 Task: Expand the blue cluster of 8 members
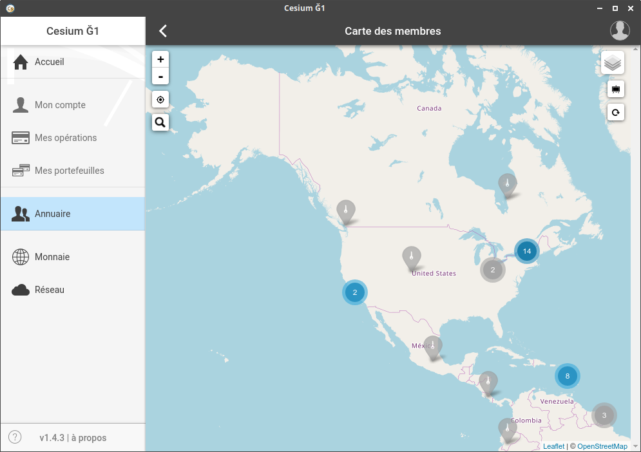click(x=568, y=376)
